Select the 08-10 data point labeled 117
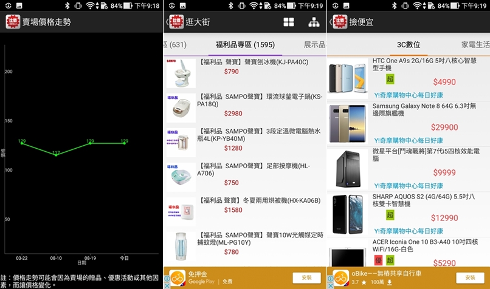 point(56,155)
